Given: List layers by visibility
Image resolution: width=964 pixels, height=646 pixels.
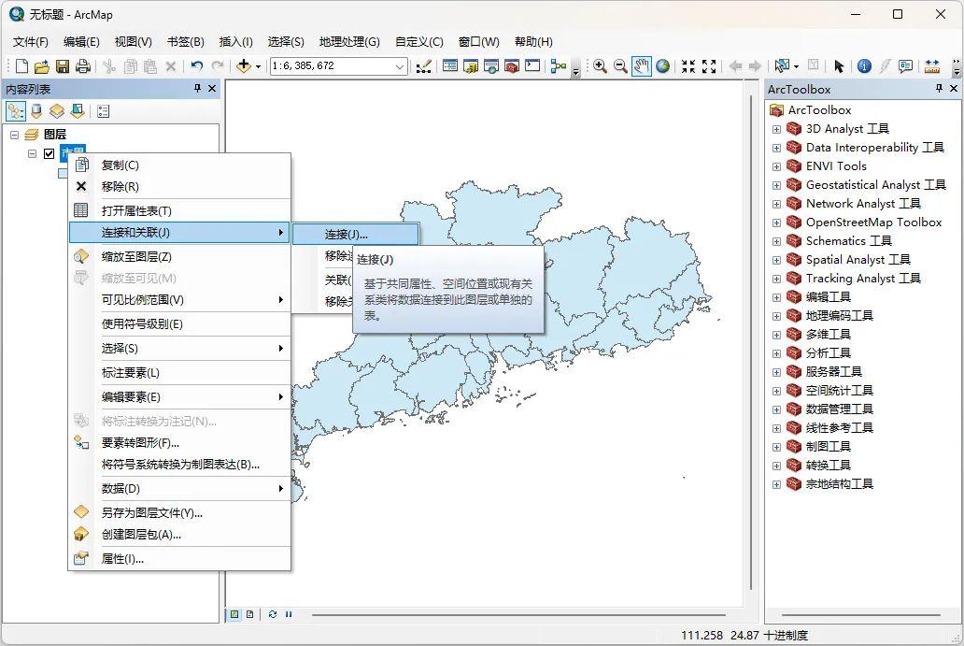Looking at the screenshot, I should [57, 111].
